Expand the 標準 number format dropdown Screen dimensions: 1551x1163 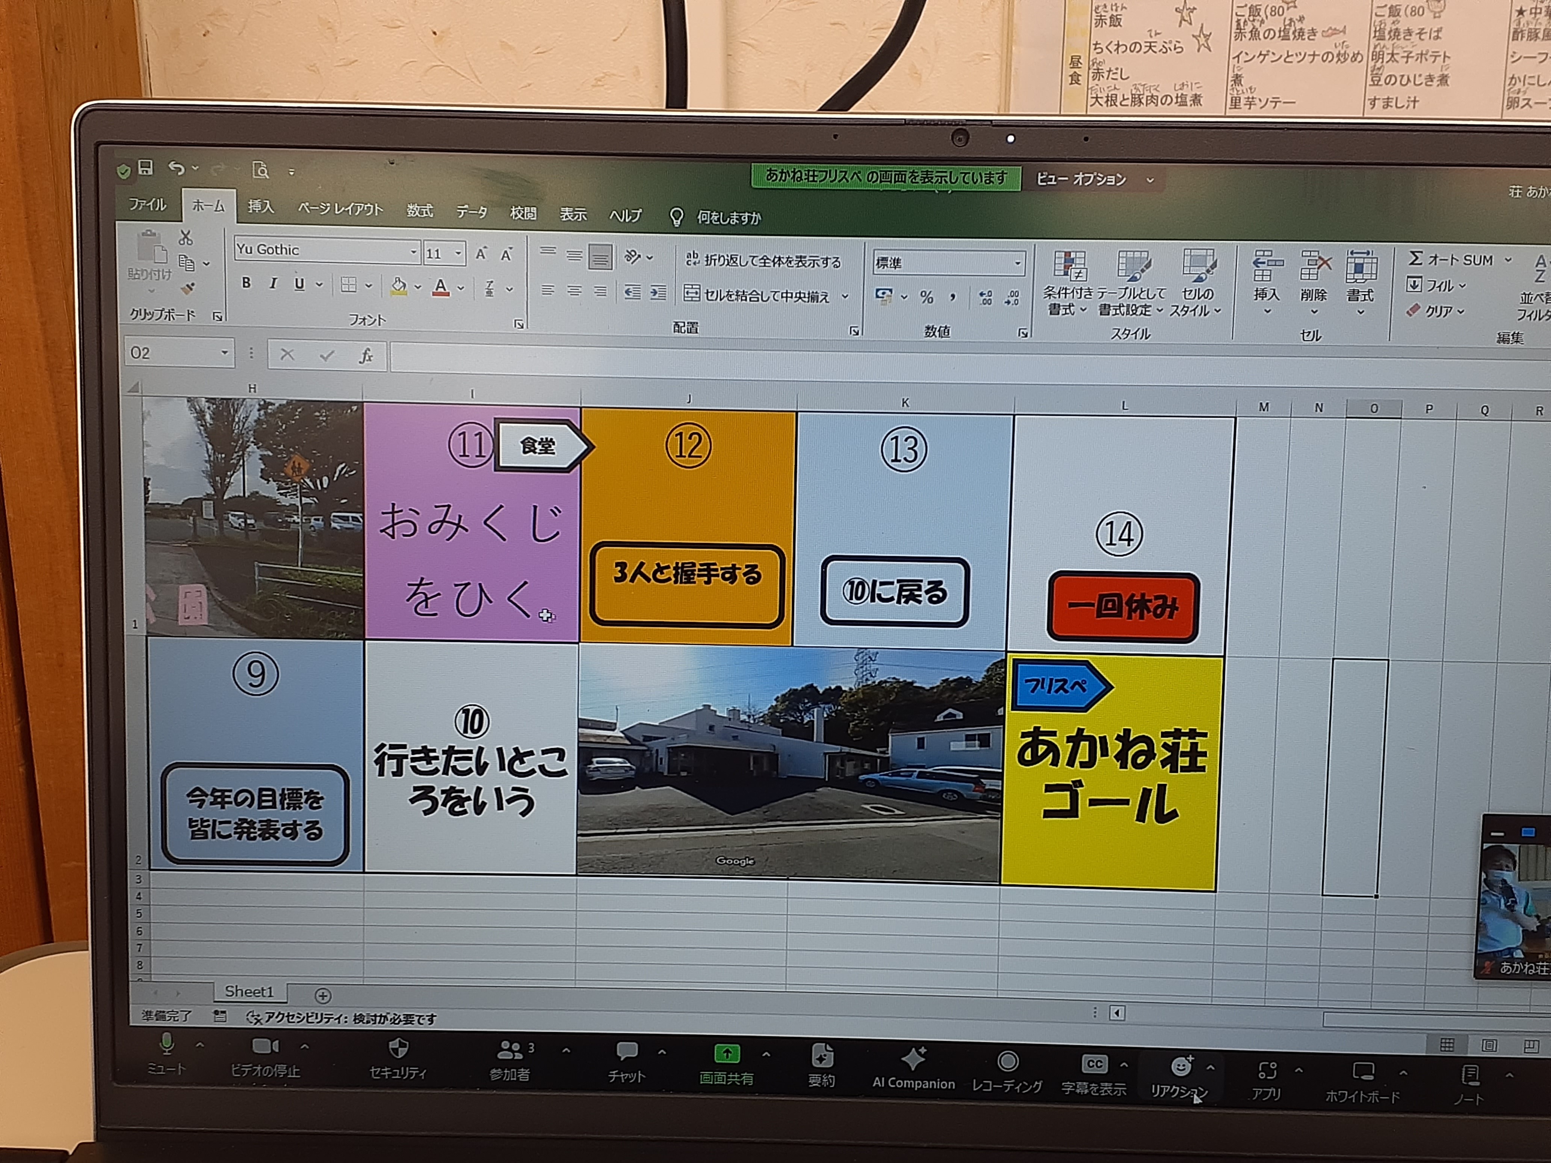(x=1017, y=264)
